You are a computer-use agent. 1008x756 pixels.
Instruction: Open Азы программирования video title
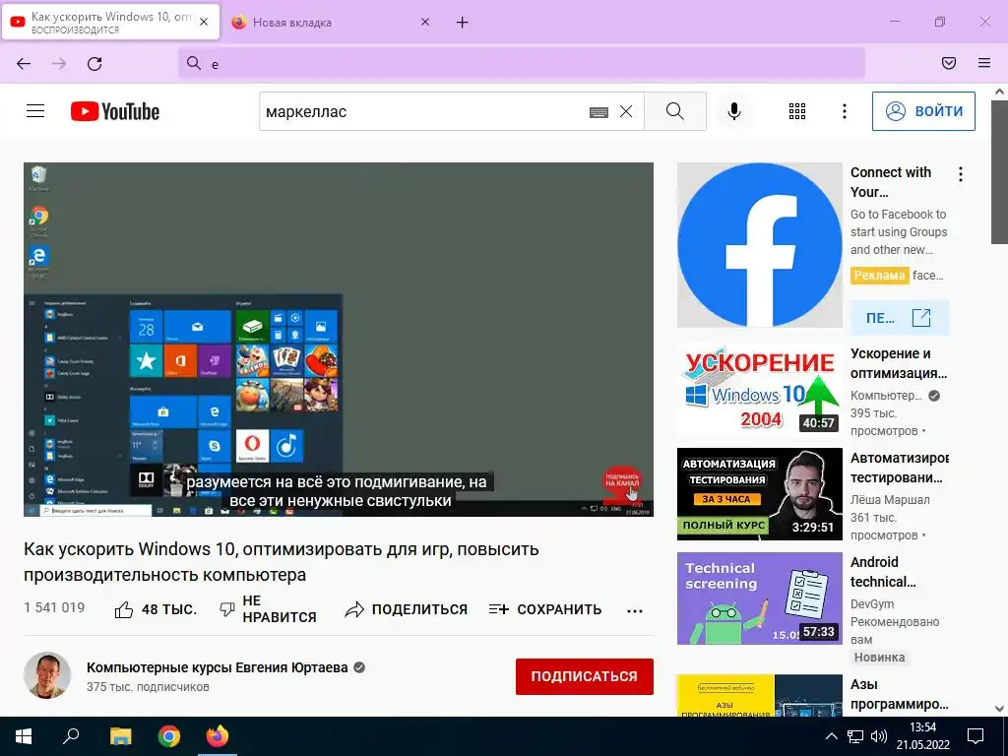[x=900, y=694]
